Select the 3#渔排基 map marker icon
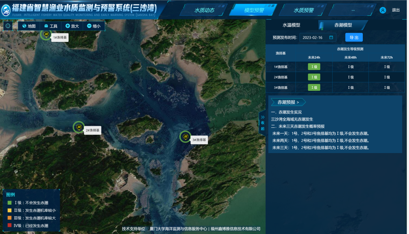The image size is (409, 234). click(x=185, y=137)
